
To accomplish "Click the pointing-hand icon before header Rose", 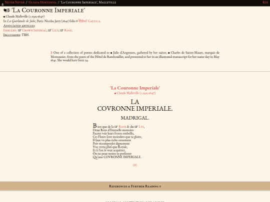I will tap(62, 30).
